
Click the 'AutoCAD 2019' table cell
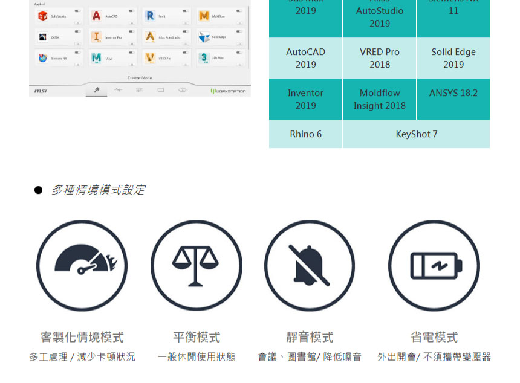tap(305, 58)
